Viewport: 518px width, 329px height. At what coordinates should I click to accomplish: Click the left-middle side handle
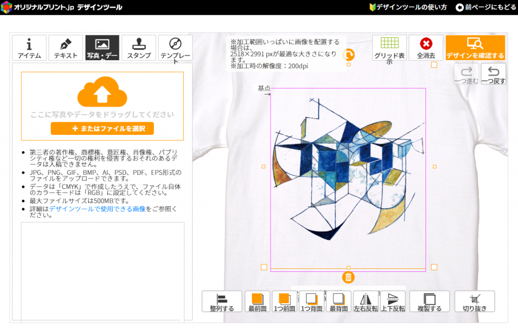[263, 167]
